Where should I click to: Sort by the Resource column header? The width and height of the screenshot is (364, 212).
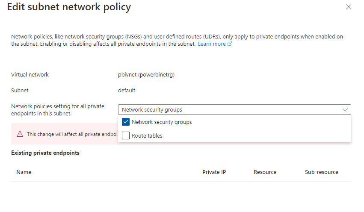coord(265,172)
